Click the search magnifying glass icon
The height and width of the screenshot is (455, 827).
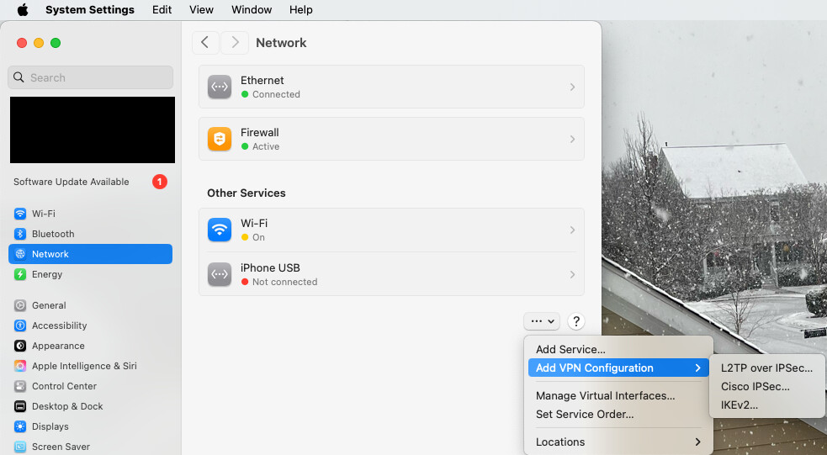[19, 77]
